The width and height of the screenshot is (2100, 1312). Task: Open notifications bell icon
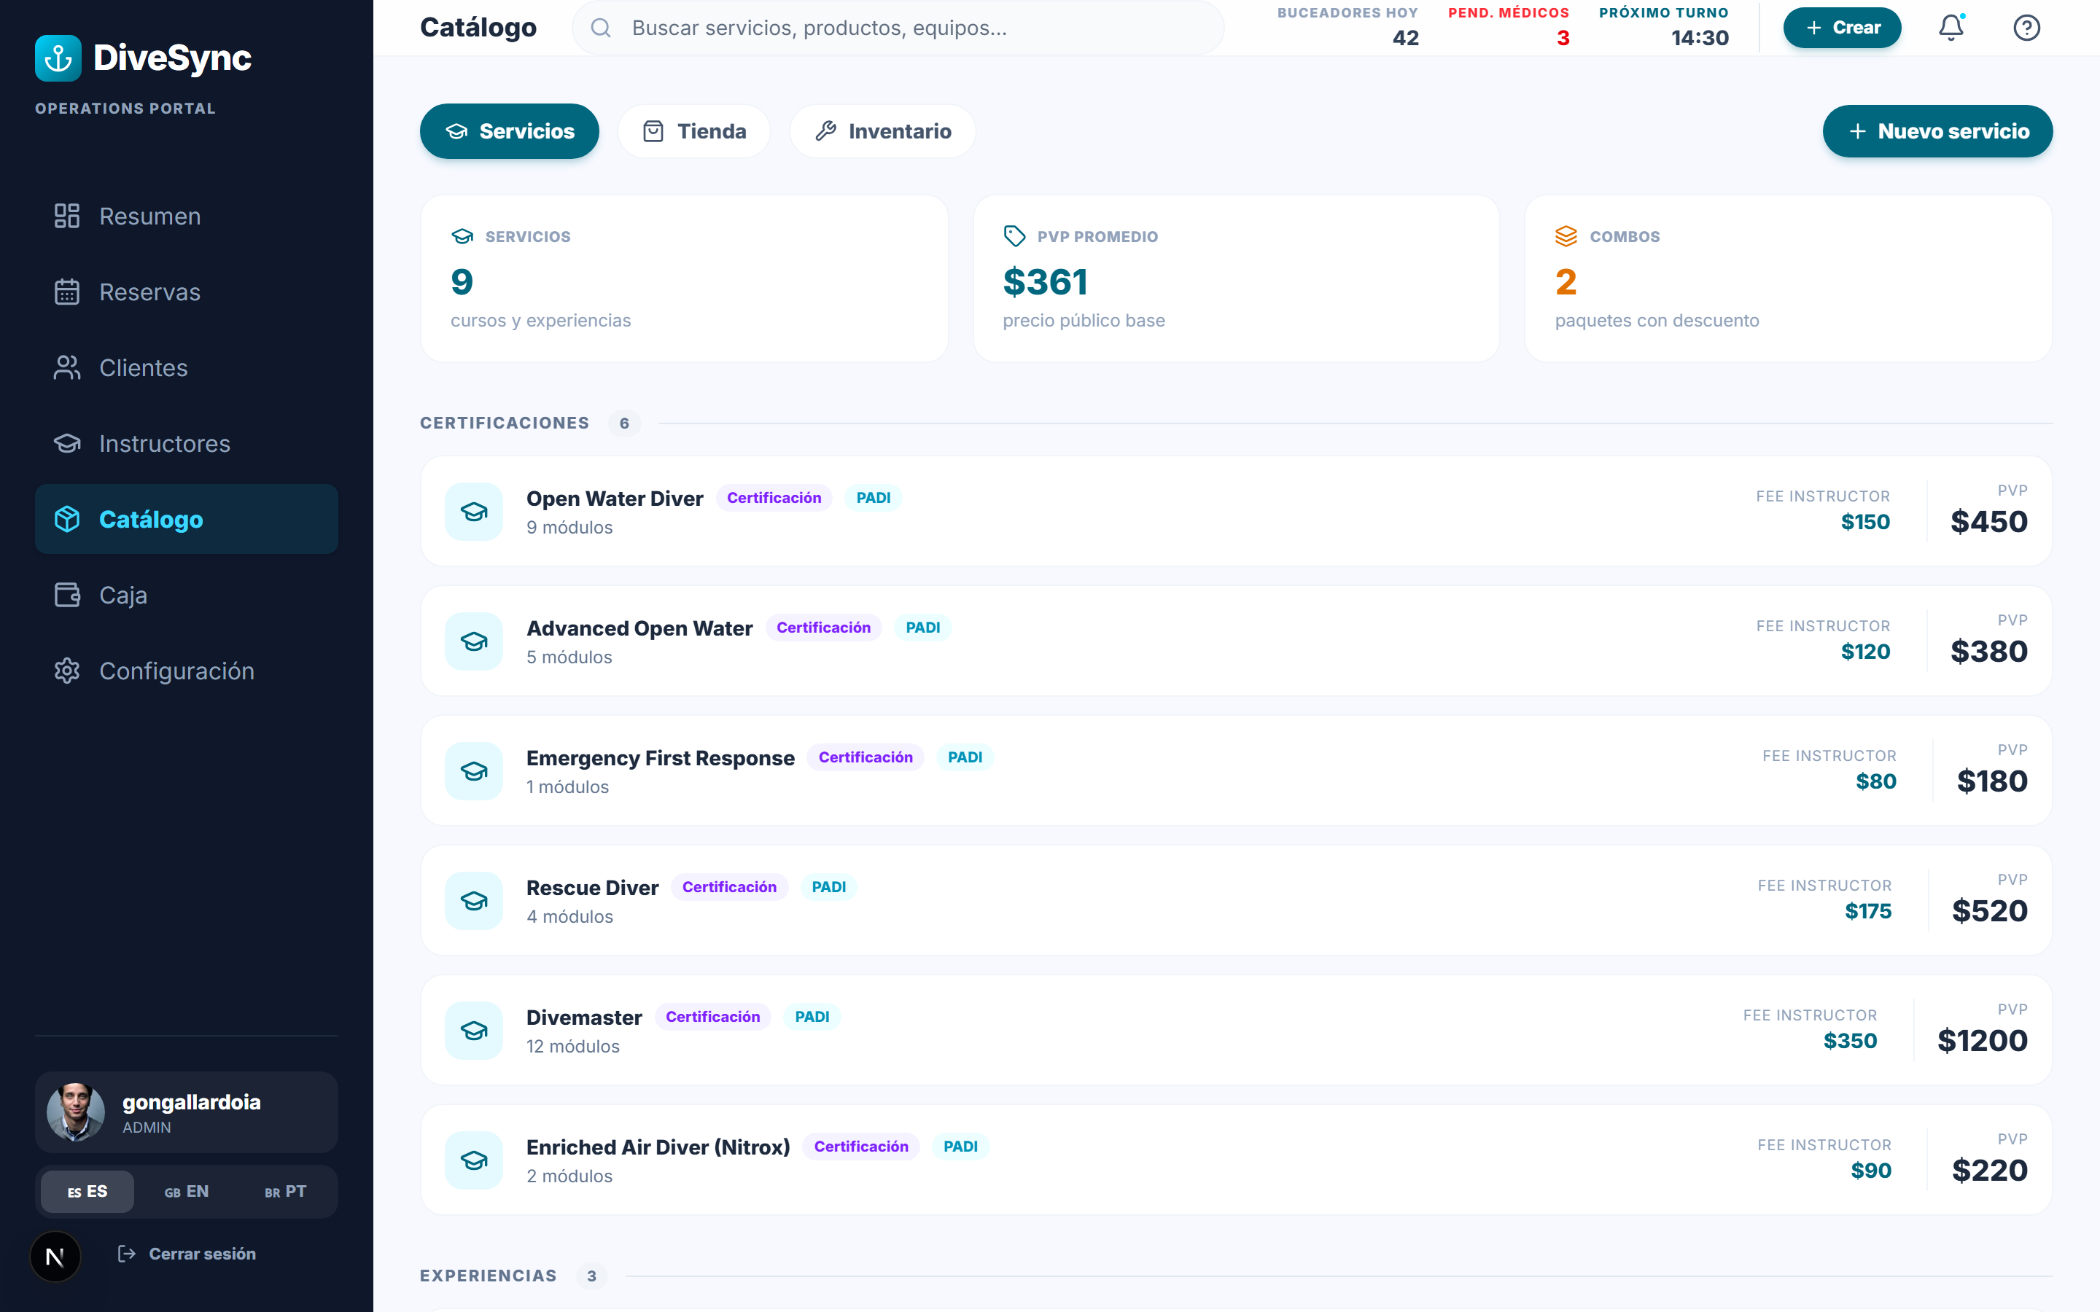click(x=1951, y=28)
